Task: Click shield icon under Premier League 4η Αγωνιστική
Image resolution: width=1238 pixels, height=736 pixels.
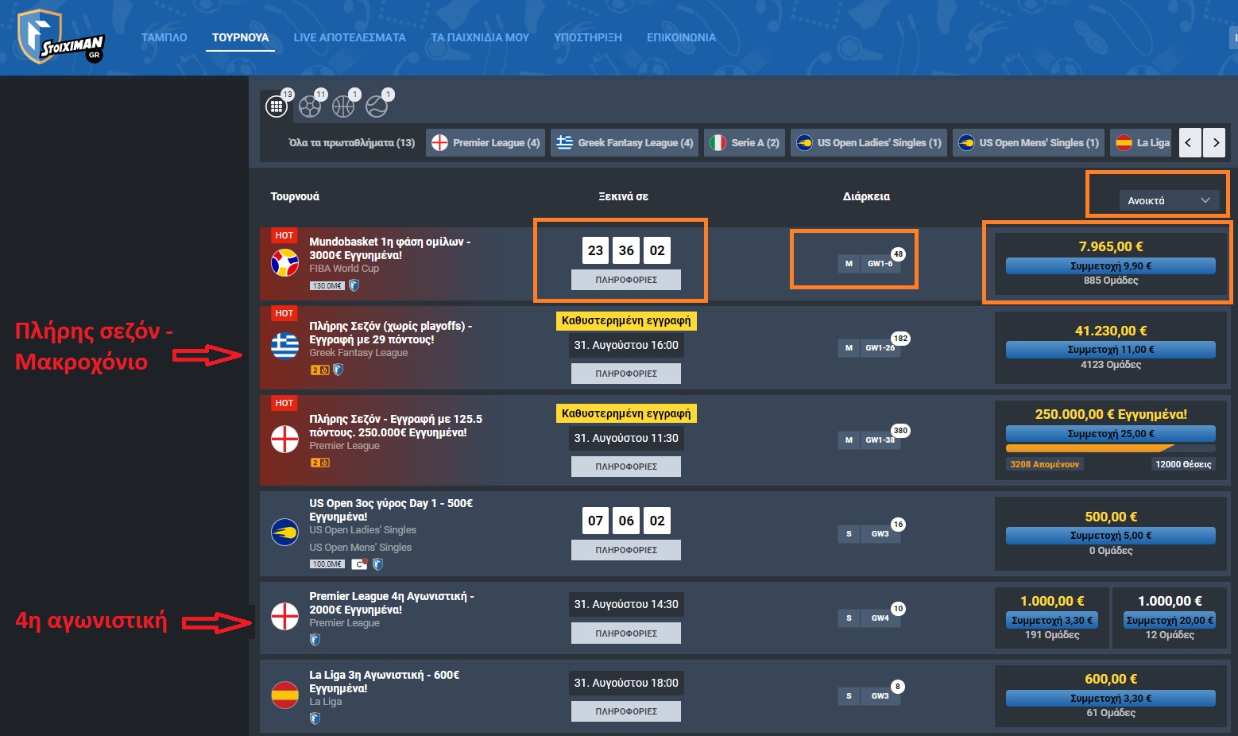Action: [x=315, y=639]
